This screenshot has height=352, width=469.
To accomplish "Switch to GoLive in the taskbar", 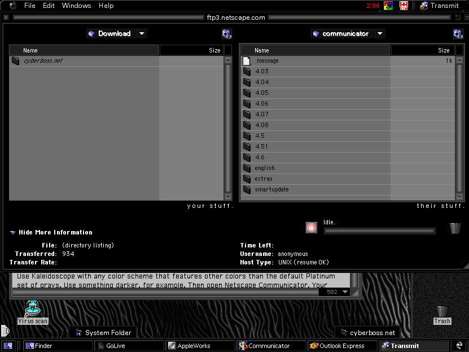I will point(129,346).
